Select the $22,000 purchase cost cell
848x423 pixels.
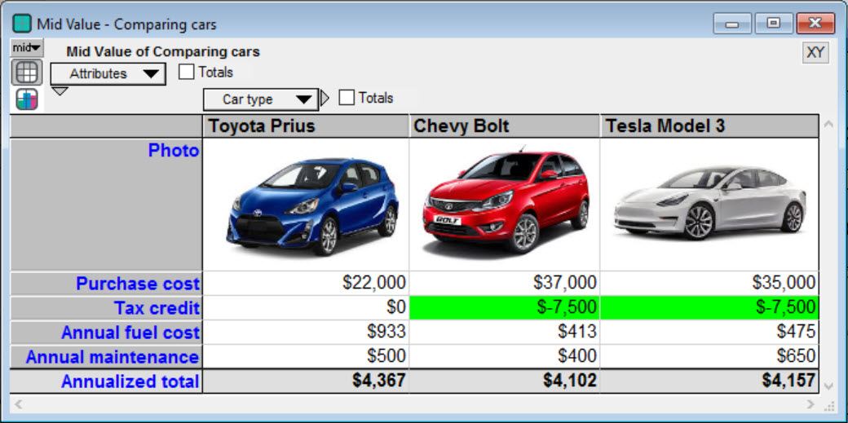click(x=306, y=283)
